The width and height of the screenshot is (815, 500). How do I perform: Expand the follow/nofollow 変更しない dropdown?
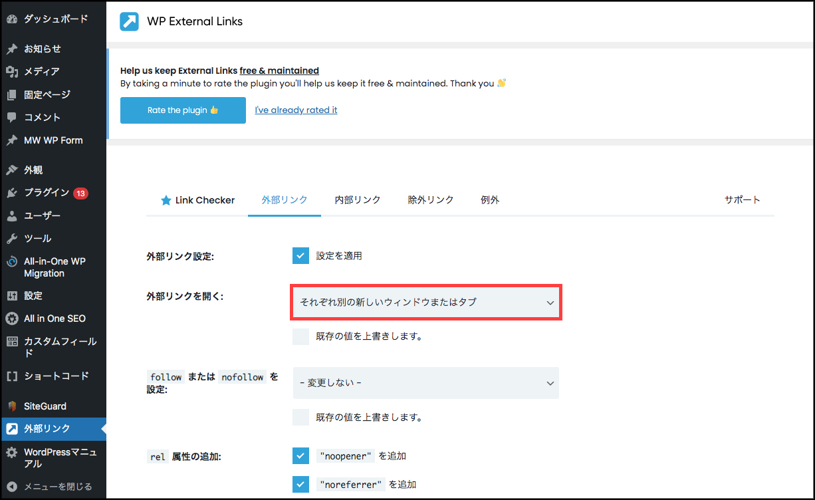[426, 383]
